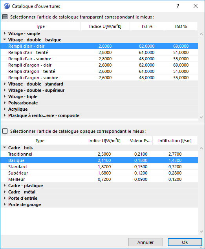Choose the Supérieur wood frame row
Image resolution: width=205 pixels, height=249 pixels.
pyautogui.click(x=99, y=173)
